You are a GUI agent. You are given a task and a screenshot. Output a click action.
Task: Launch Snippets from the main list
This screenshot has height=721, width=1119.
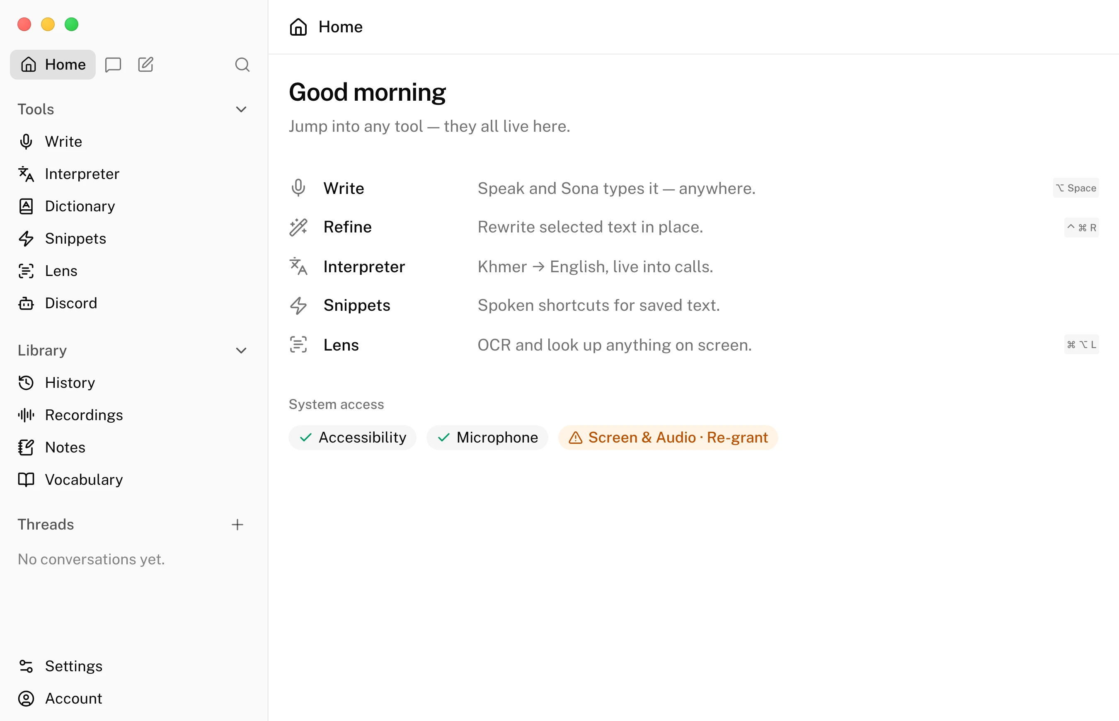click(x=693, y=305)
